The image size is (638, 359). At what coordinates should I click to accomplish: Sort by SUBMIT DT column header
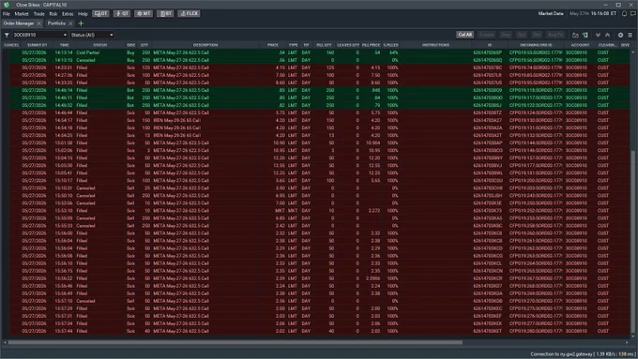(x=37, y=45)
